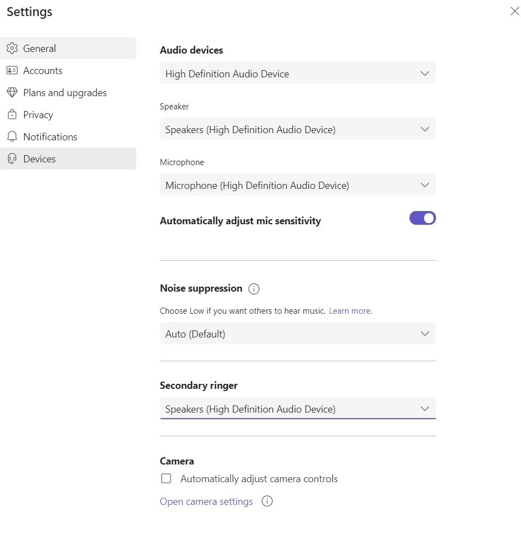Open camera settings link
The image size is (521, 533).
pyautogui.click(x=206, y=501)
